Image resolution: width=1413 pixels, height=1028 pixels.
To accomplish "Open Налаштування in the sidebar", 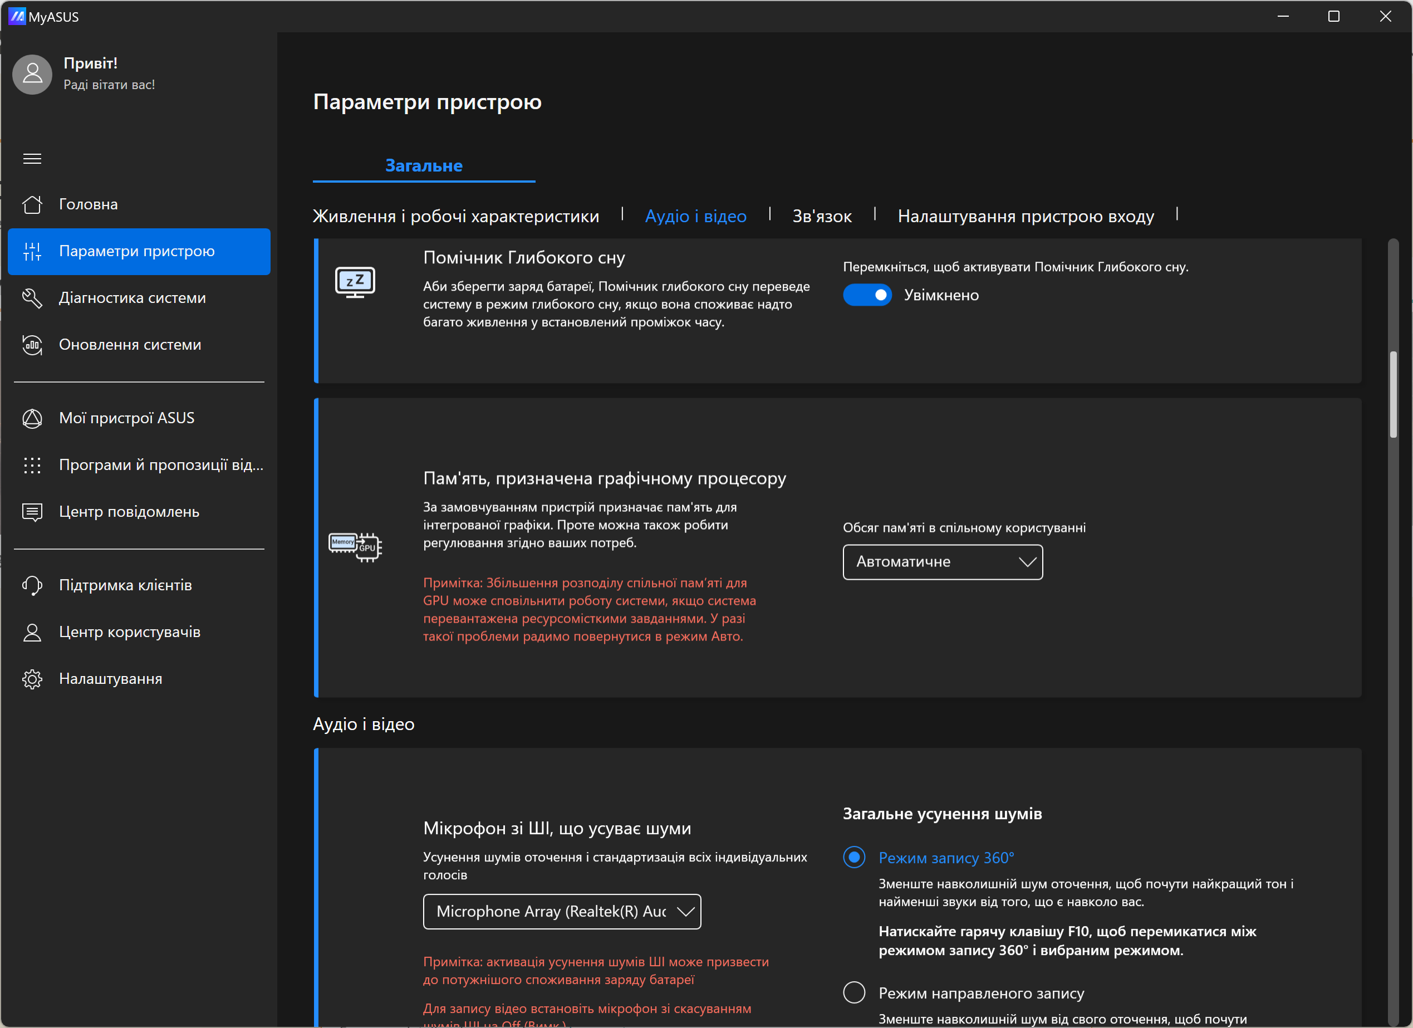I will pos(139,678).
